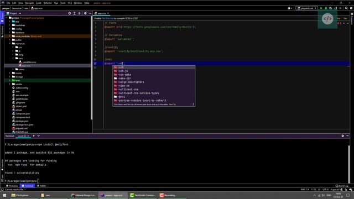Click the UTF-8 encoding status bar entry

pyautogui.click(x=325, y=190)
